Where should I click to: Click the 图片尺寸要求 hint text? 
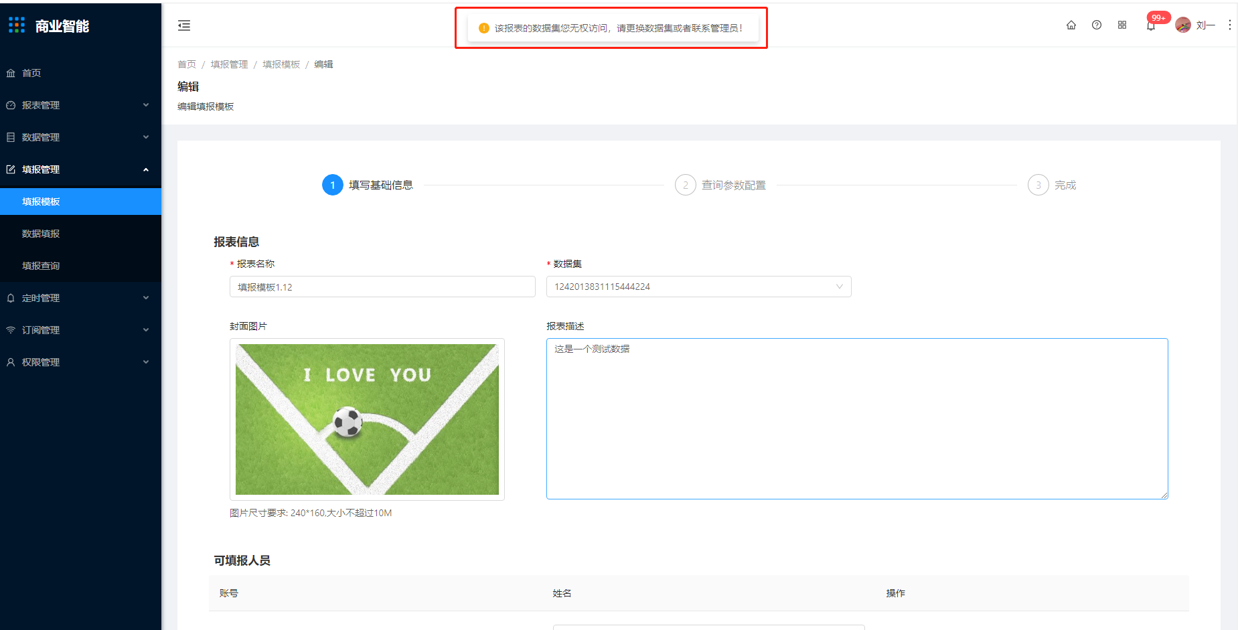[x=311, y=513]
